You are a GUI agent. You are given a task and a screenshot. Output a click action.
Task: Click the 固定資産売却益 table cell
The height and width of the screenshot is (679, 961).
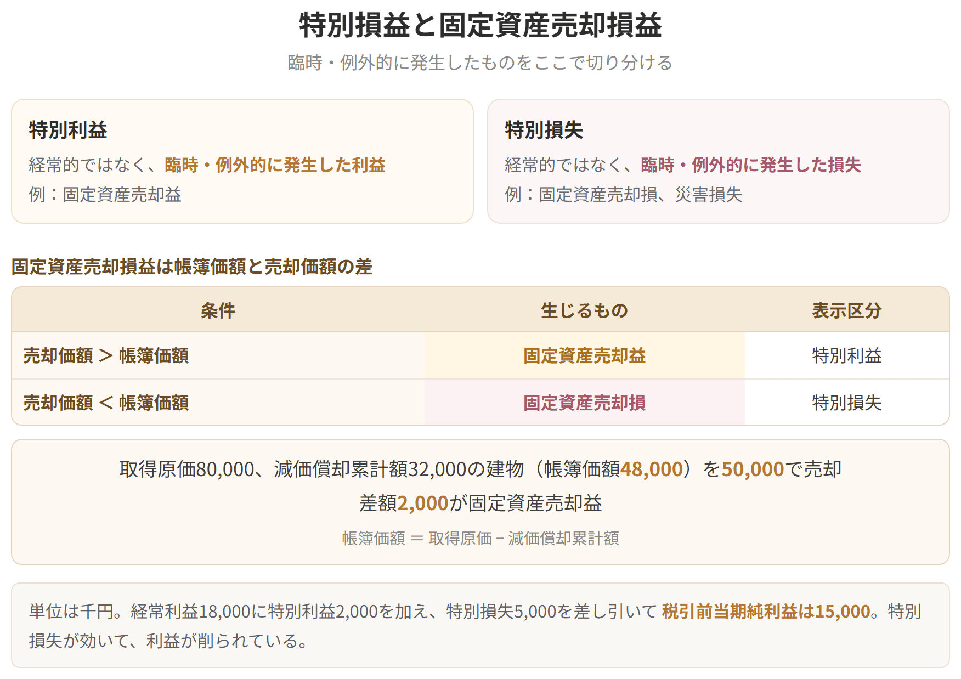[x=585, y=355]
